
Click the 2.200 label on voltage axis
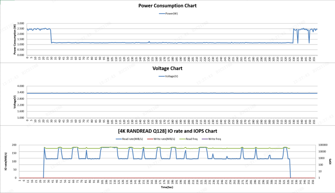click(21, 105)
